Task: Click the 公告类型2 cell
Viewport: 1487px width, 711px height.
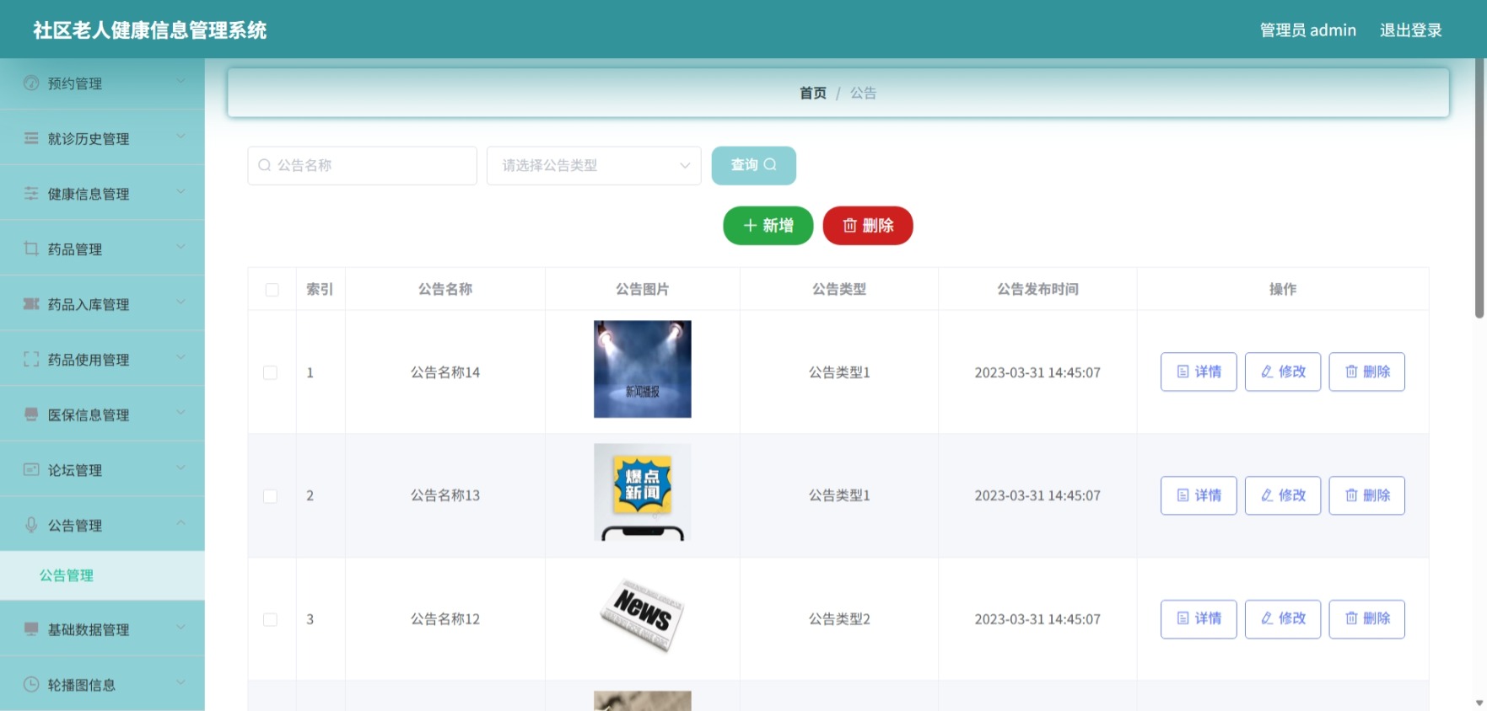Action: 839,619
